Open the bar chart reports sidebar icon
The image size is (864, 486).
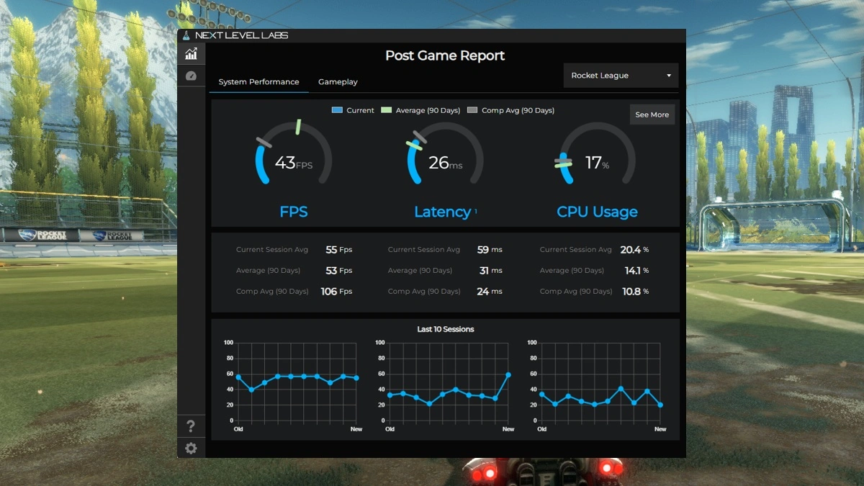tap(191, 53)
